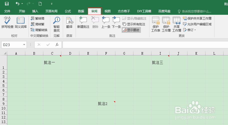Viewport: 228px width, 125px height.
Task: Switch to the 插入 tab
Action: tap(35, 11)
